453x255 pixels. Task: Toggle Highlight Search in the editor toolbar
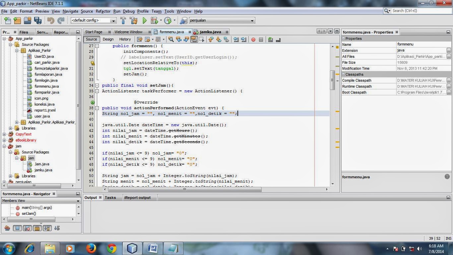(x=194, y=40)
